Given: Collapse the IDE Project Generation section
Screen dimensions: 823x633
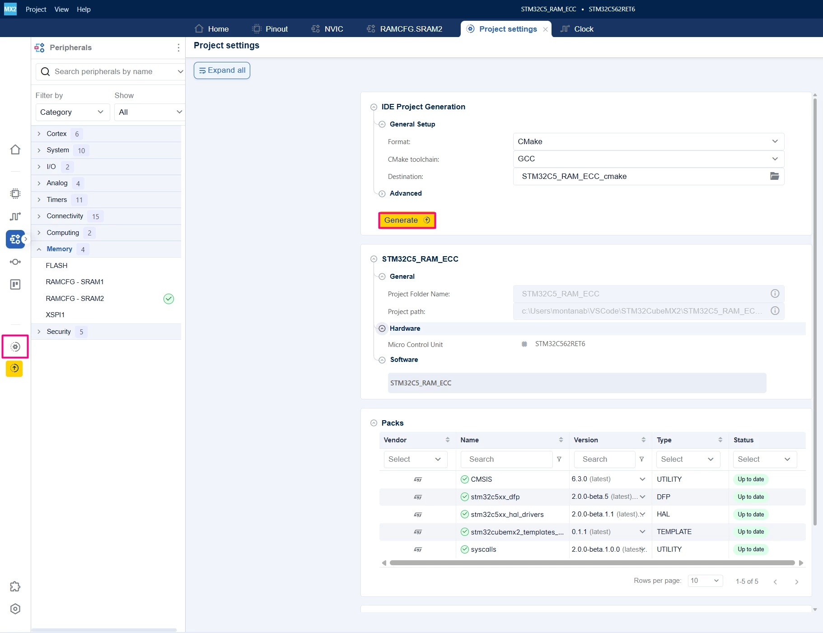Looking at the screenshot, I should coord(374,107).
